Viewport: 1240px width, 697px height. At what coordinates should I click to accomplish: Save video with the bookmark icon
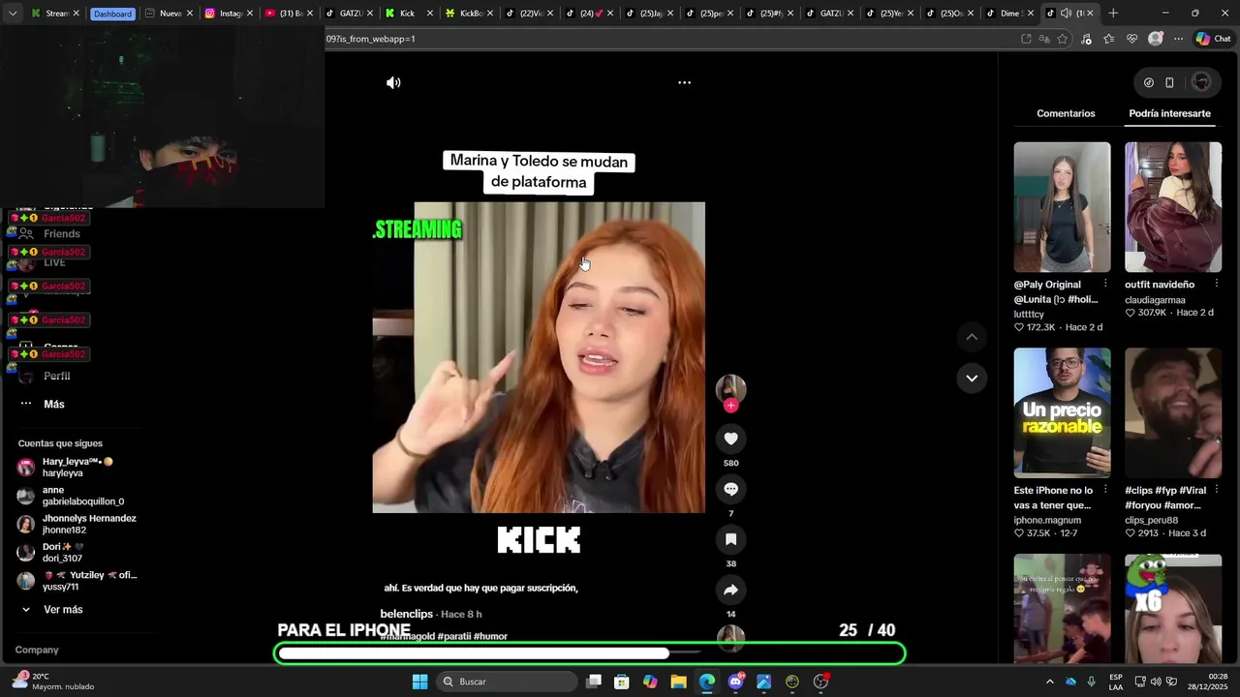(x=730, y=539)
